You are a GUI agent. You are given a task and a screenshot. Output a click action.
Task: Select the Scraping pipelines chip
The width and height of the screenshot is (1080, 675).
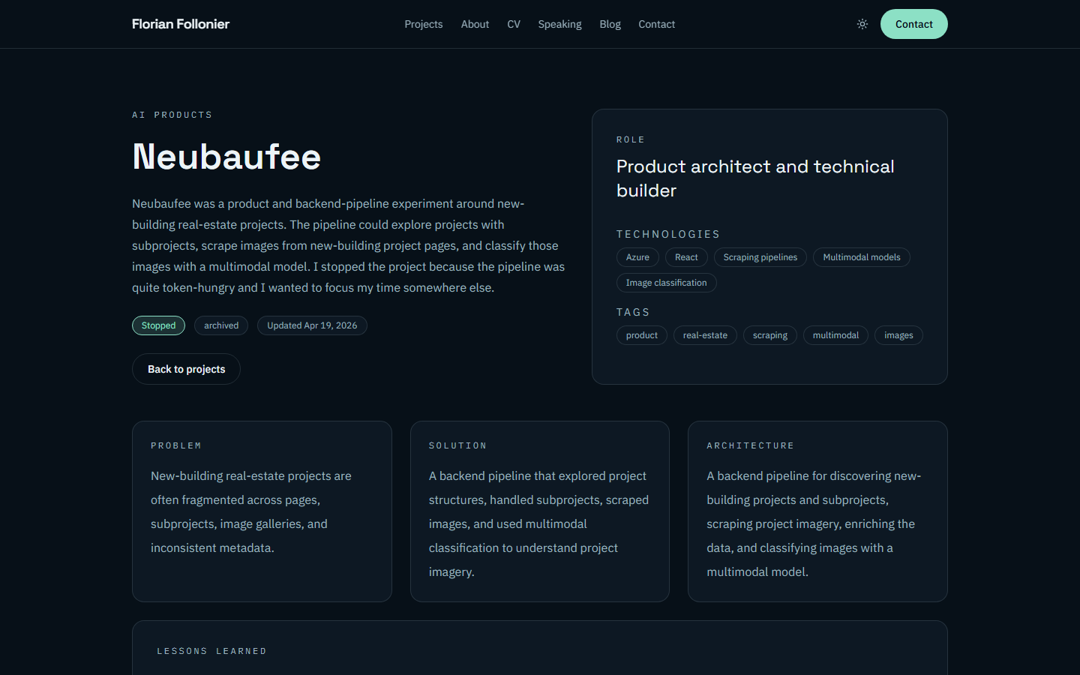click(x=760, y=257)
